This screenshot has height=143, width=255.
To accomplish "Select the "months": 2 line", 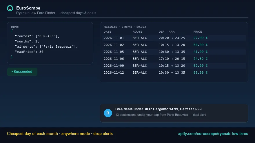I will (x=27, y=41).
